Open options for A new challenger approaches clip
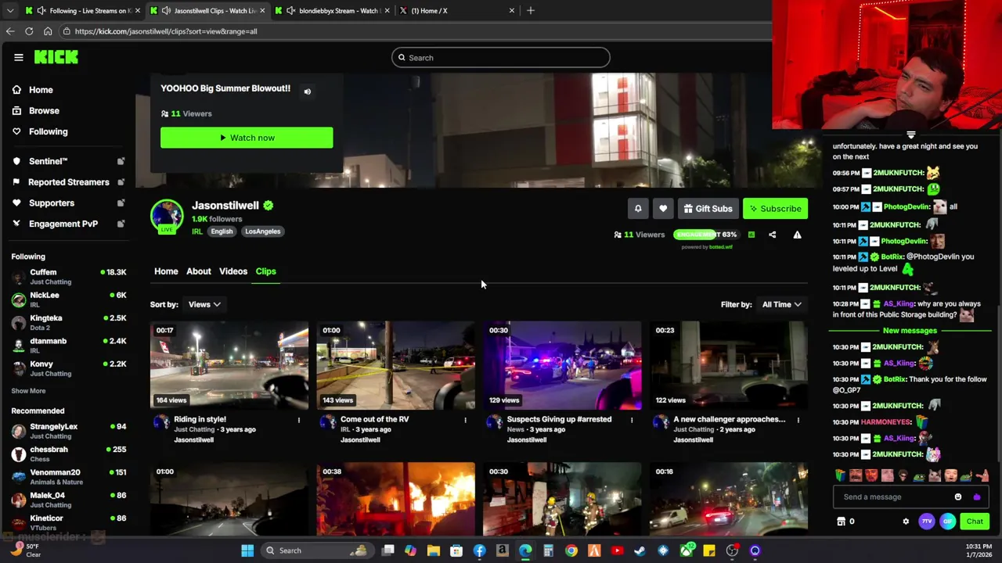 (798, 420)
